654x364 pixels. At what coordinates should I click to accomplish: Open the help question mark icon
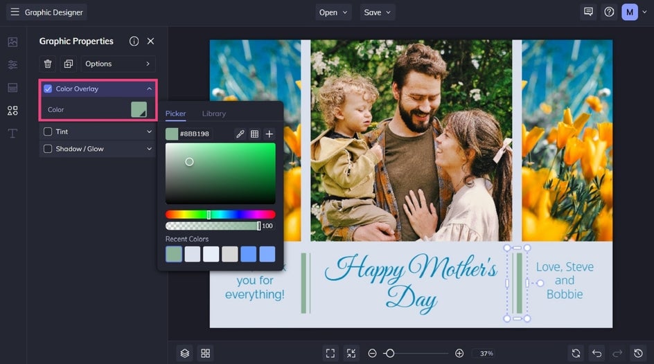[609, 12]
